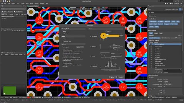Screen dimensions: 184x103
Task: Enable the Adjust teardrop size checkbox
Action: (63, 56)
